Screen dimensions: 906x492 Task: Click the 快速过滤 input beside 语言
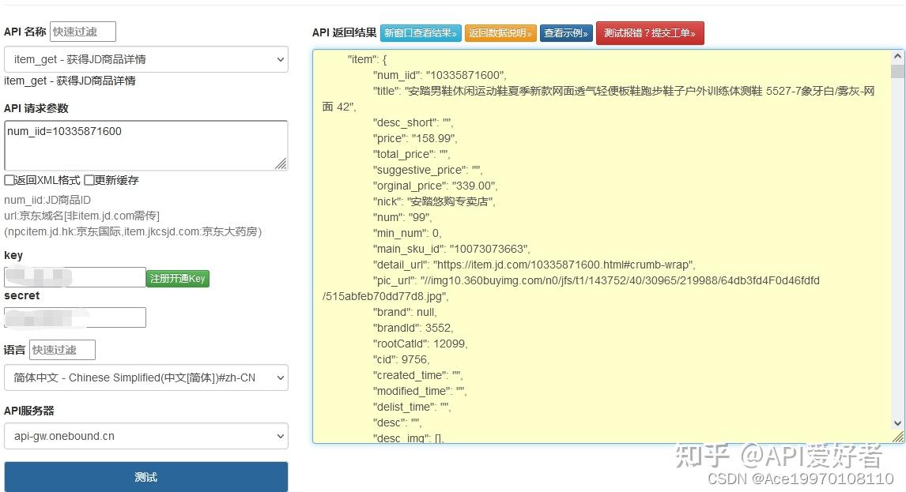pyautogui.click(x=62, y=349)
